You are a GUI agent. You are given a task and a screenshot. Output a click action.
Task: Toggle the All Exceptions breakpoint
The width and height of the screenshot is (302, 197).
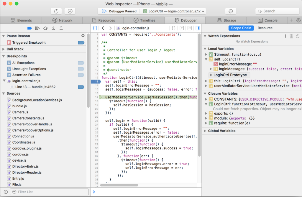coord(81,63)
